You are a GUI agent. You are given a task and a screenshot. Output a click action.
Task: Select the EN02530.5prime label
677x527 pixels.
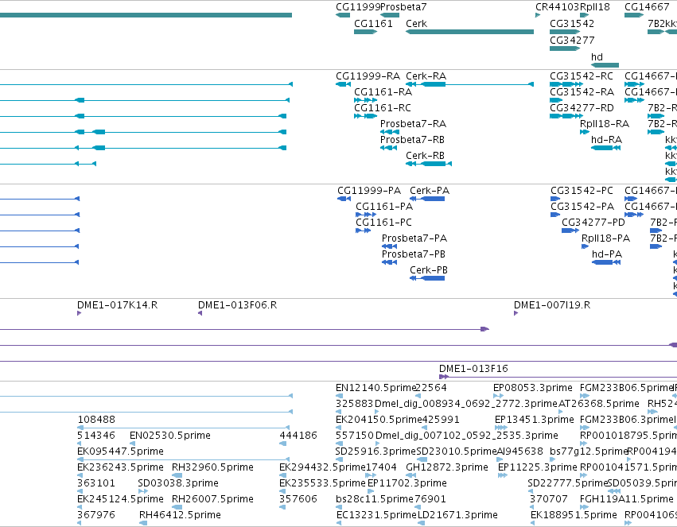[x=170, y=436]
